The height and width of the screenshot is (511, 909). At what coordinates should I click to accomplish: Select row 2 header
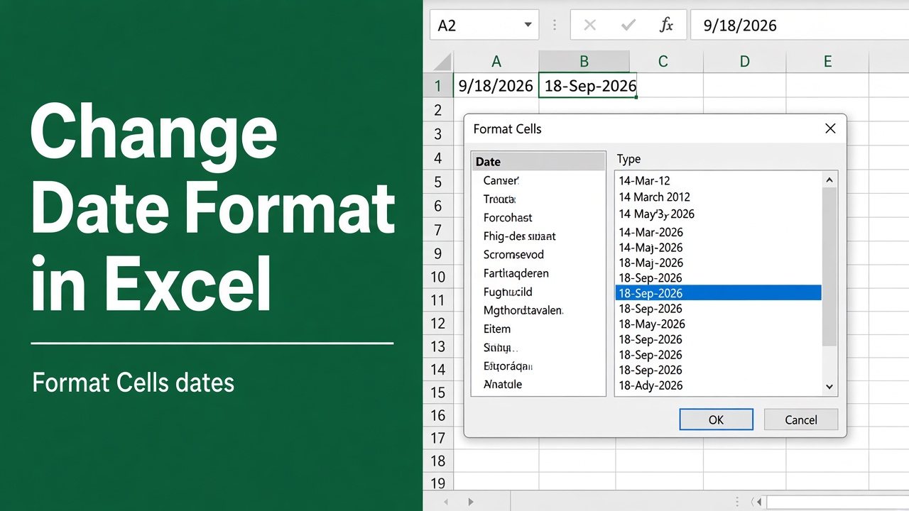point(438,110)
